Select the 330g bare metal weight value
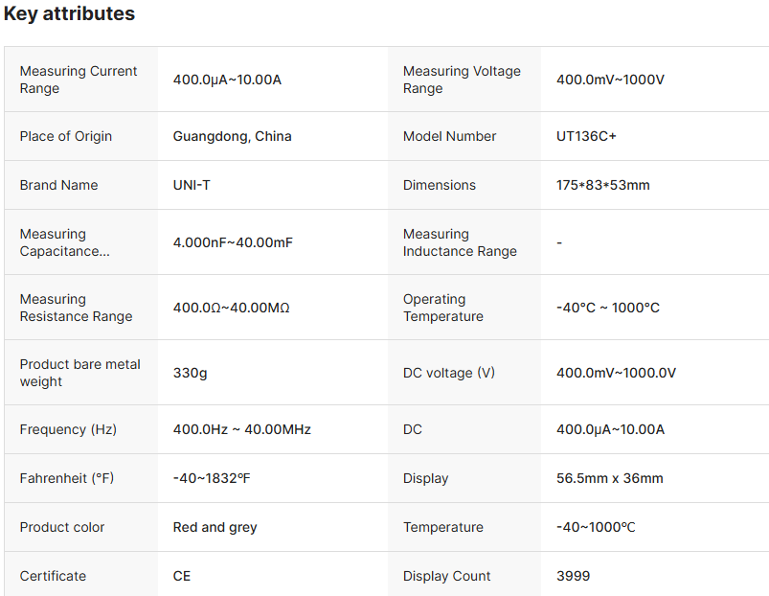This screenshot has height=596, width=769. tap(190, 373)
